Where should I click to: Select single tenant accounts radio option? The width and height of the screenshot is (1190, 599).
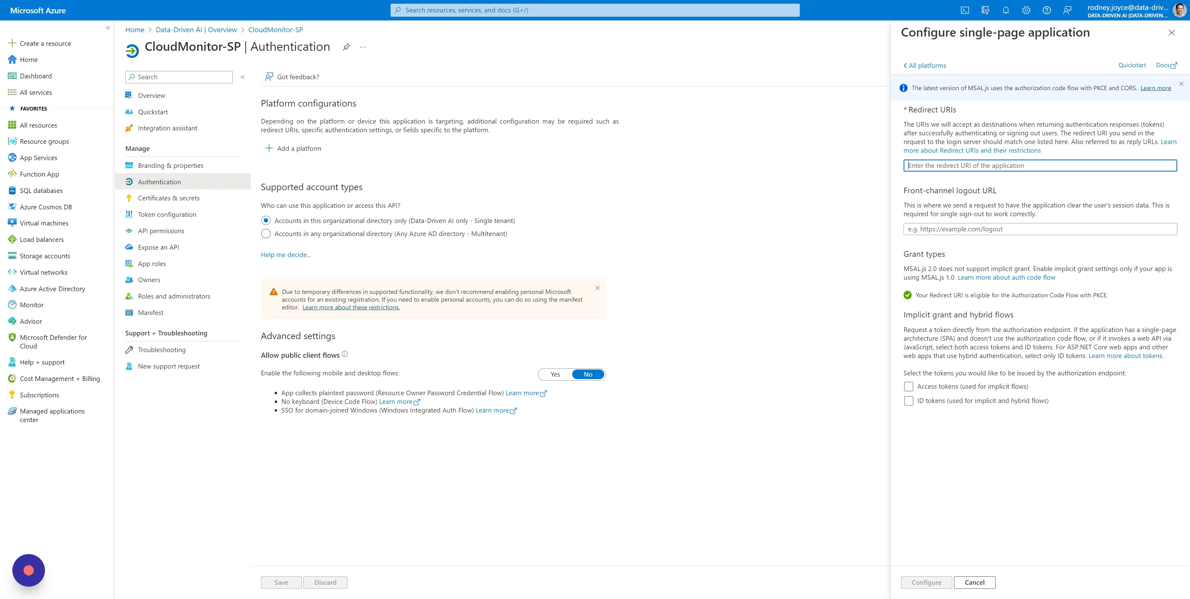(266, 221)
